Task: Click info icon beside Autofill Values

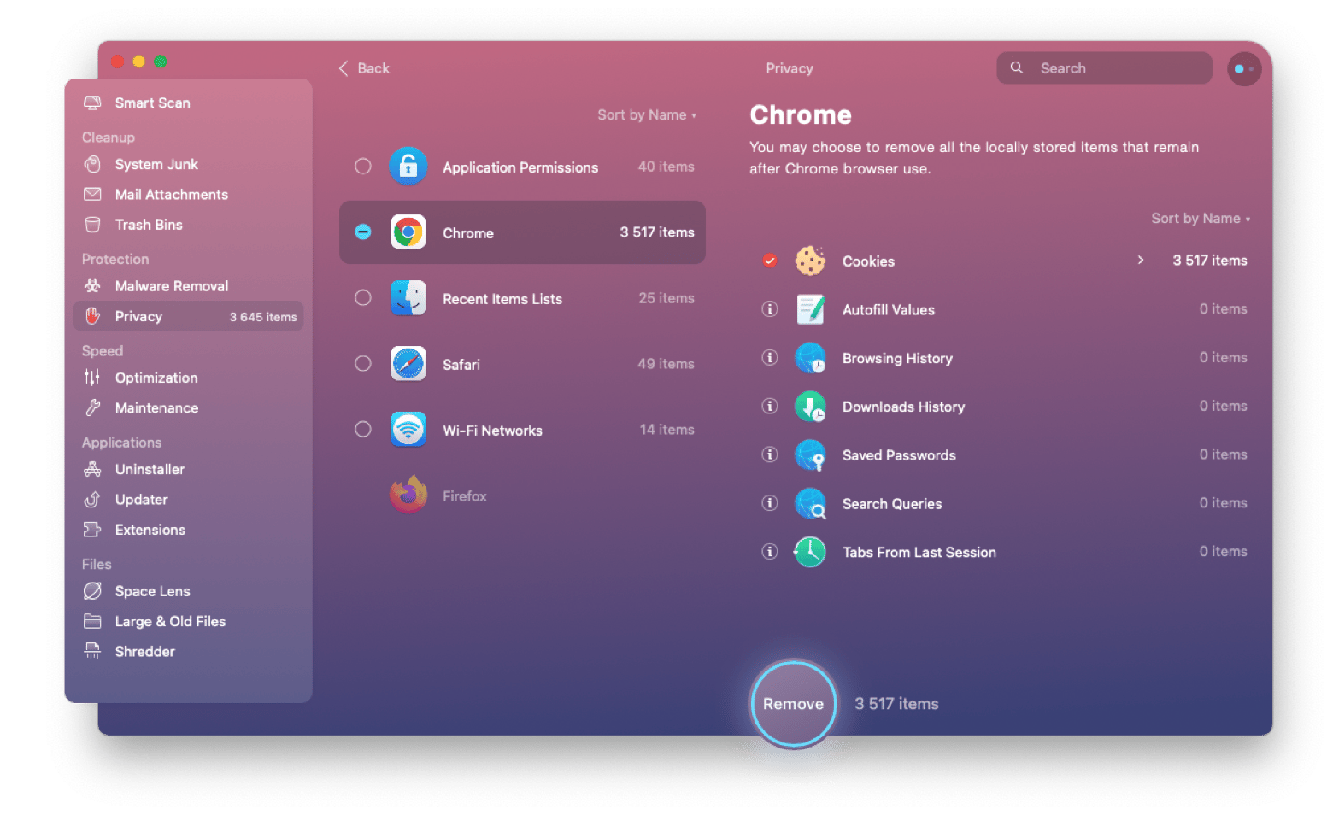Action: [x=770, y=309]
